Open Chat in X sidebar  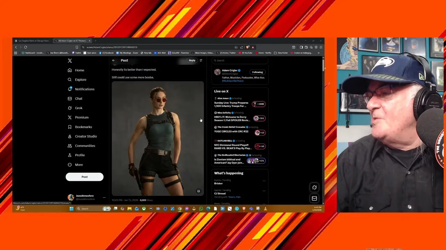click(x=75, y=99)
